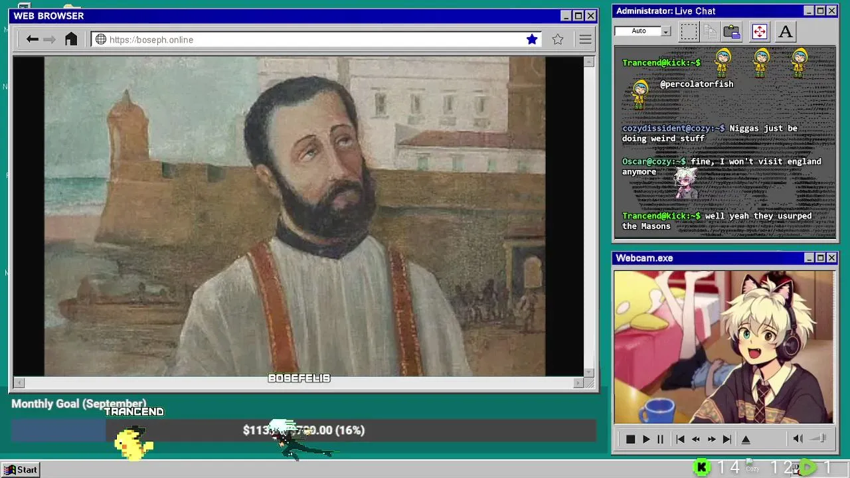The height and width of the screenshot is (478, 850).
Task: Skip to previous track in Webcam.exe
Action: click(x=680, y=439)
